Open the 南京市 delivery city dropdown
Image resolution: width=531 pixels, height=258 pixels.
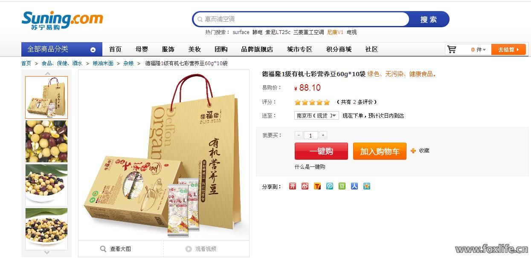pyautogui.click(x=316, y=115)
